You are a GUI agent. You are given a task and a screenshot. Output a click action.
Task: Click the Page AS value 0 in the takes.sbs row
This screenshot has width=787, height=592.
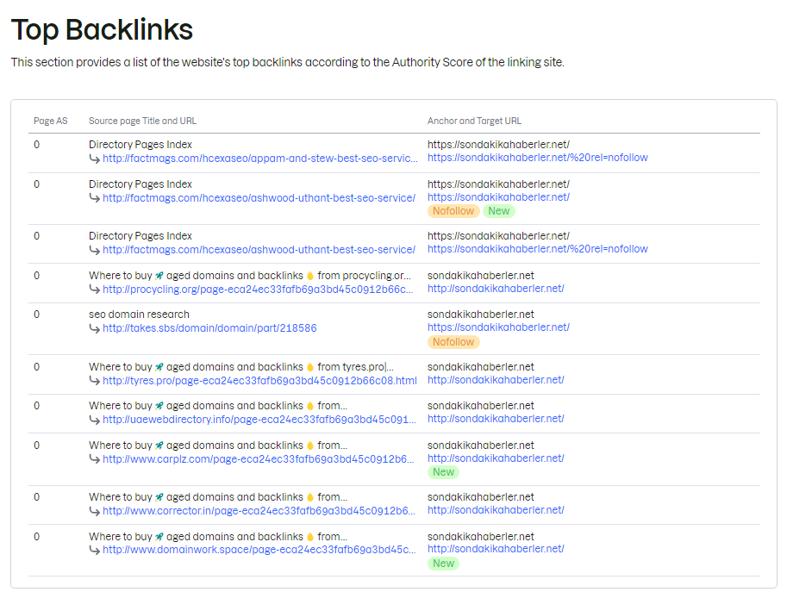[x=37, y=315]
